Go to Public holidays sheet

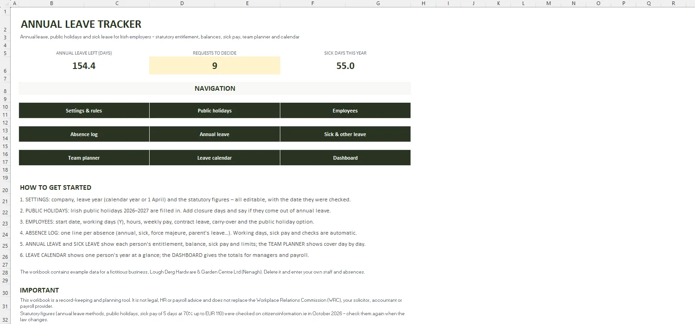215,111
